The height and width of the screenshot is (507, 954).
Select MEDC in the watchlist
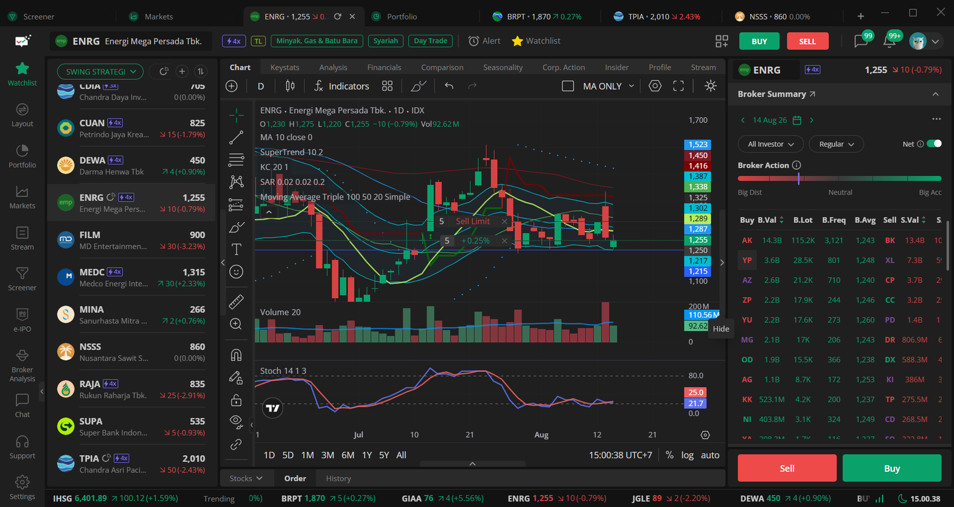pos(131,278)
